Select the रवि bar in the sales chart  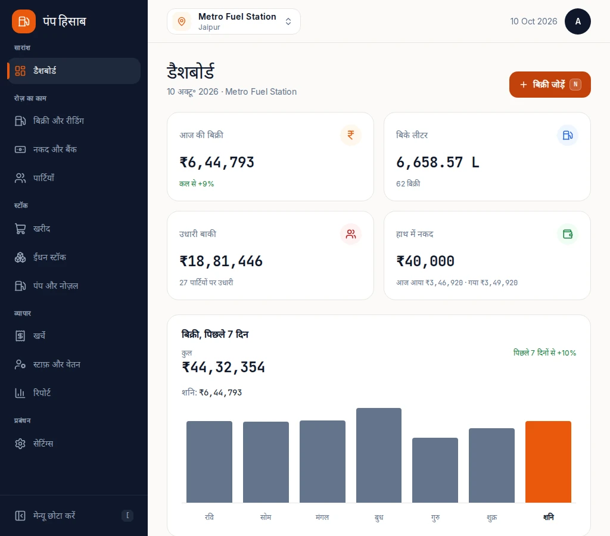[209, 462]
